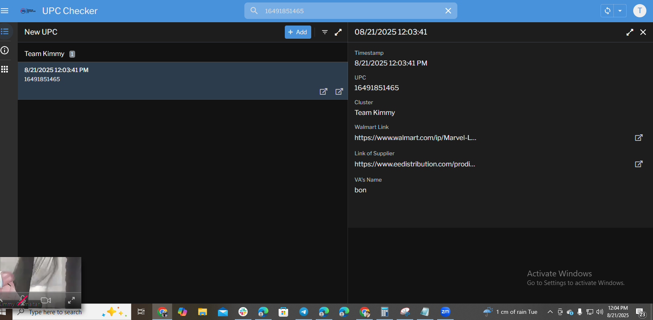Click the UPC search input field
Screen dimensions: 653x320
pos(351,11)
